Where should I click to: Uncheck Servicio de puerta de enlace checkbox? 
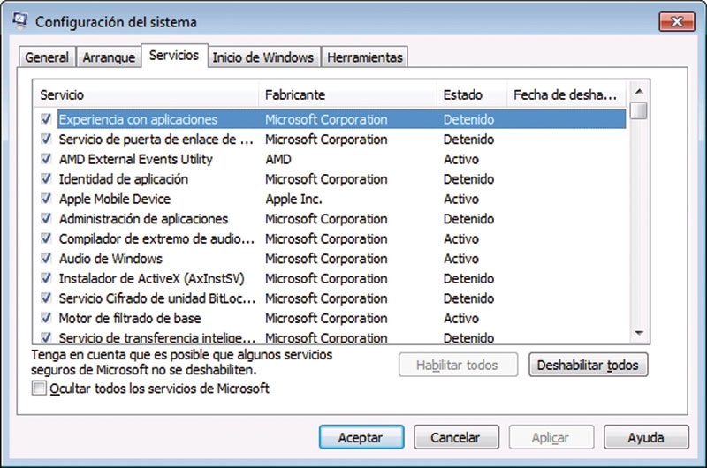point(46,139)
